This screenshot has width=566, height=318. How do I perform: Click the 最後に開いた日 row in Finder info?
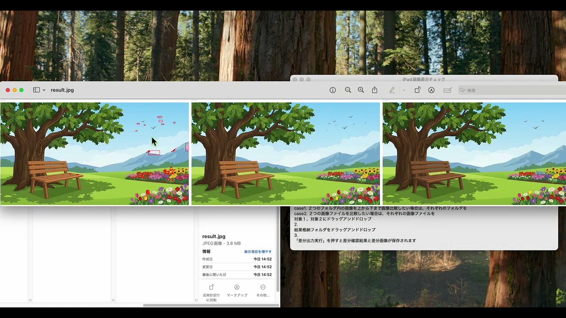pos(237,275)
